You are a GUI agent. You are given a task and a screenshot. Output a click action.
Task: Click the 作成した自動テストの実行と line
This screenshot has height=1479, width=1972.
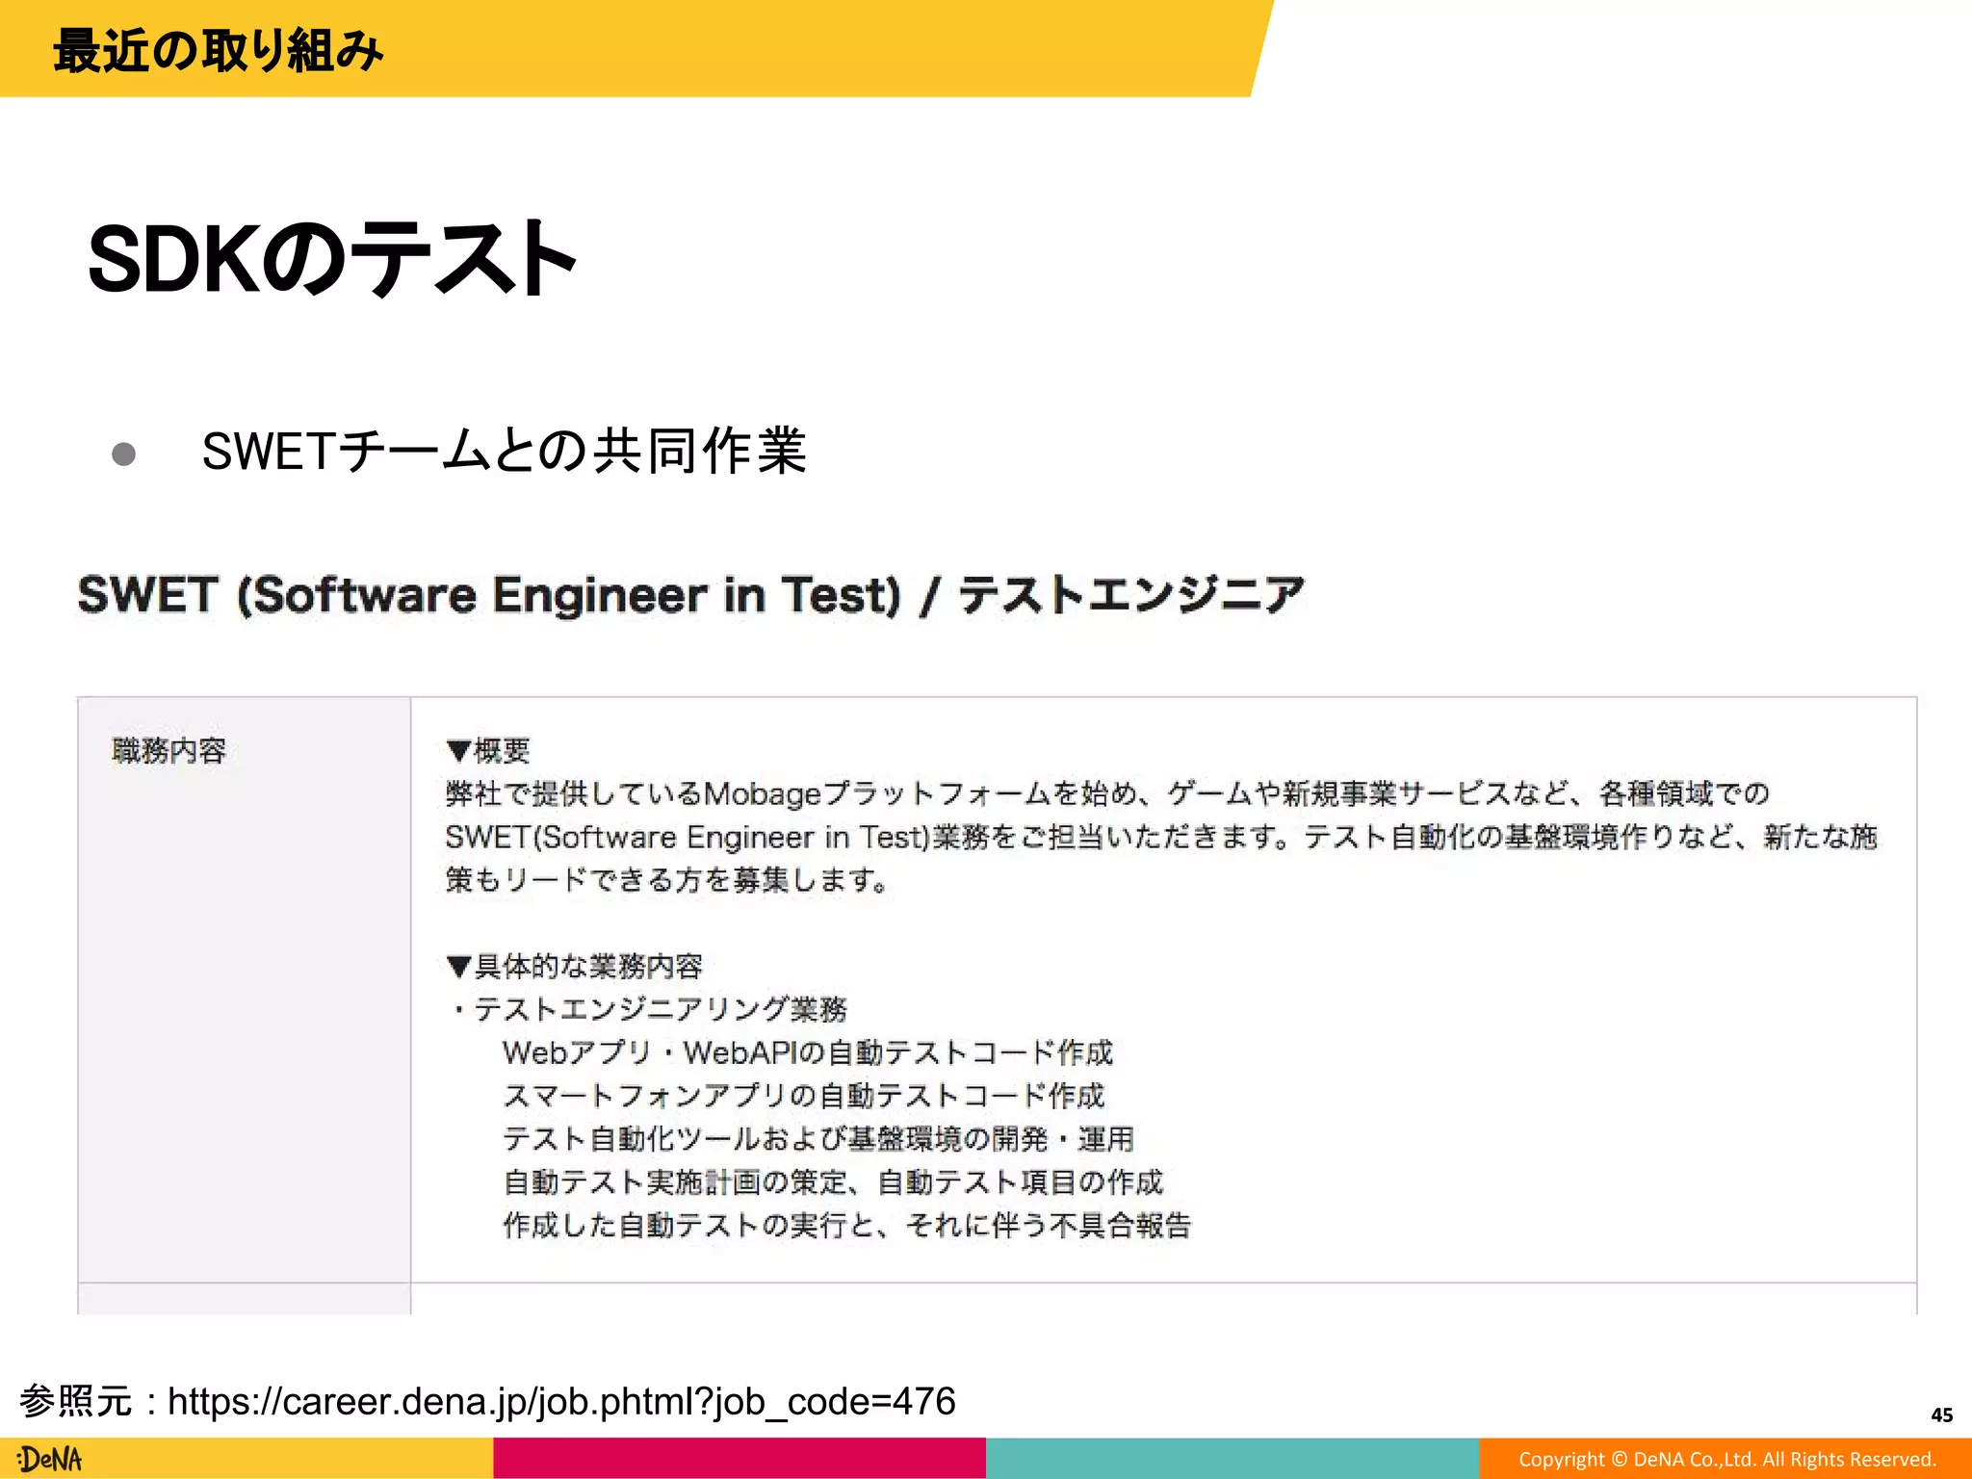tap(846, 1226)
